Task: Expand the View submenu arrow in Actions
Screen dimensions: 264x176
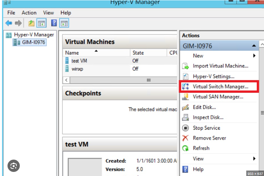Action: tap(254, 159)
